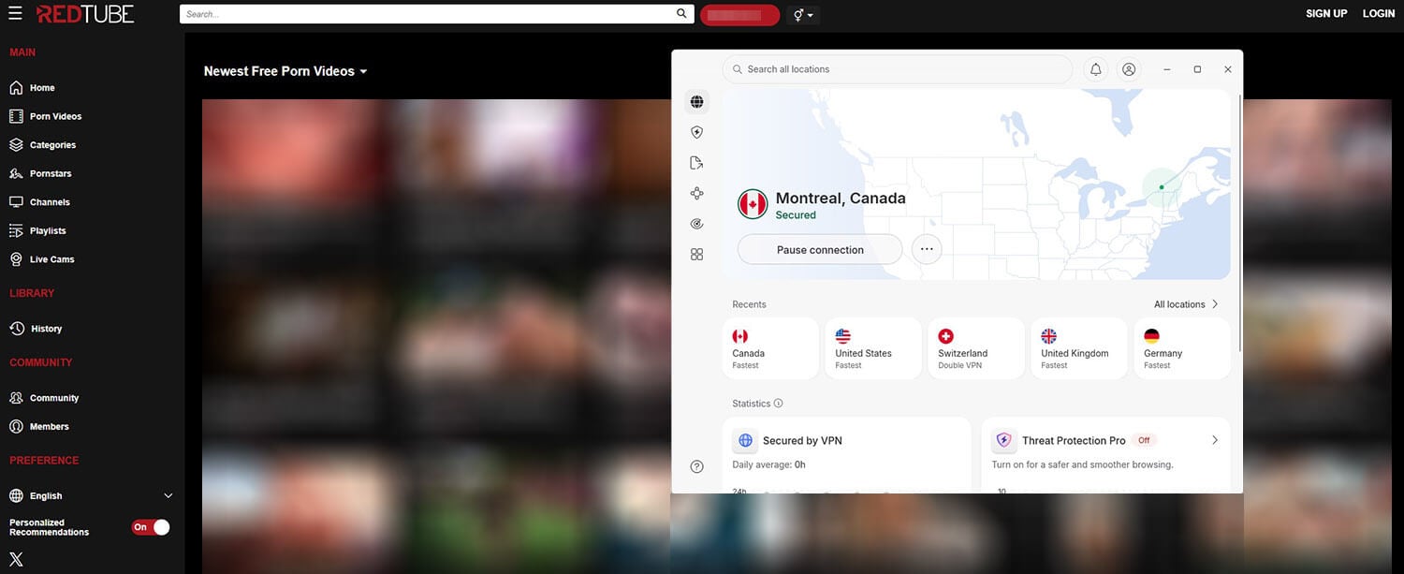Connect to the Canada recent location card
1404x574 pixels.
[x=770, y=348]
